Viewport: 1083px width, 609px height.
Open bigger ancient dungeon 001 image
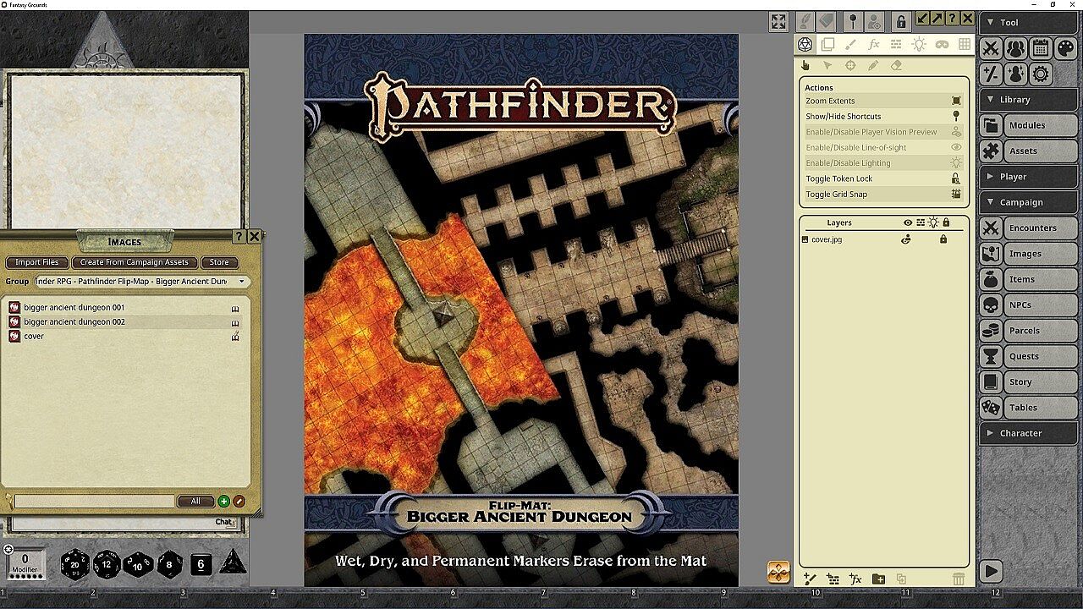[x=74, y=308]
